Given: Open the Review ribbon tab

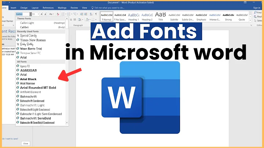Looking at the screenshot, I should pyautogui.click(x=74, y=8).
